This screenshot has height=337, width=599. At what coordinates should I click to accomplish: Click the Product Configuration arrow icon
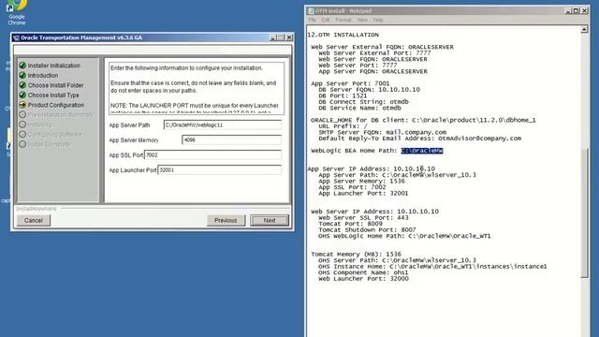(x=22, y=105)
